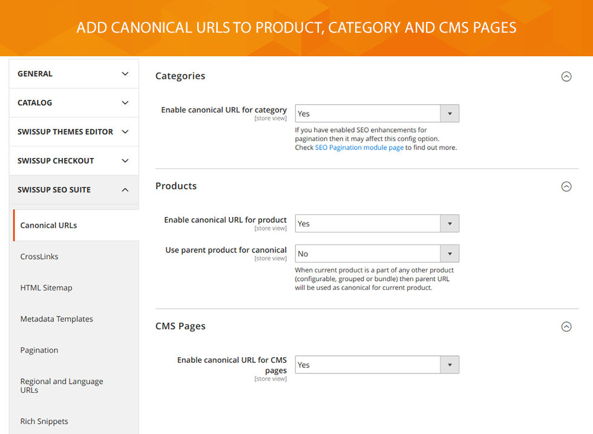Open Use parent product for canonical dropdown
The image size is (593, 434).
(377, 254)
